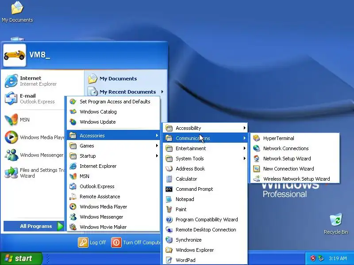Screen dimensions: 354x265
Task: Open the WordPad icon
Action: coord(169,260)
